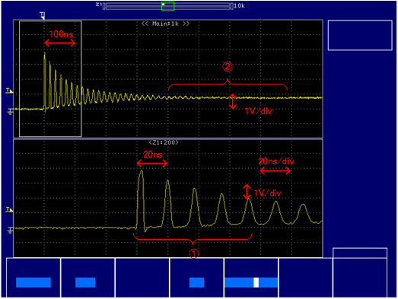The height and width of the screenshot is (299, 398).
Task: Click the ground level marker of the main waveform
Action: pyautogui.click(x=10, y=111)
